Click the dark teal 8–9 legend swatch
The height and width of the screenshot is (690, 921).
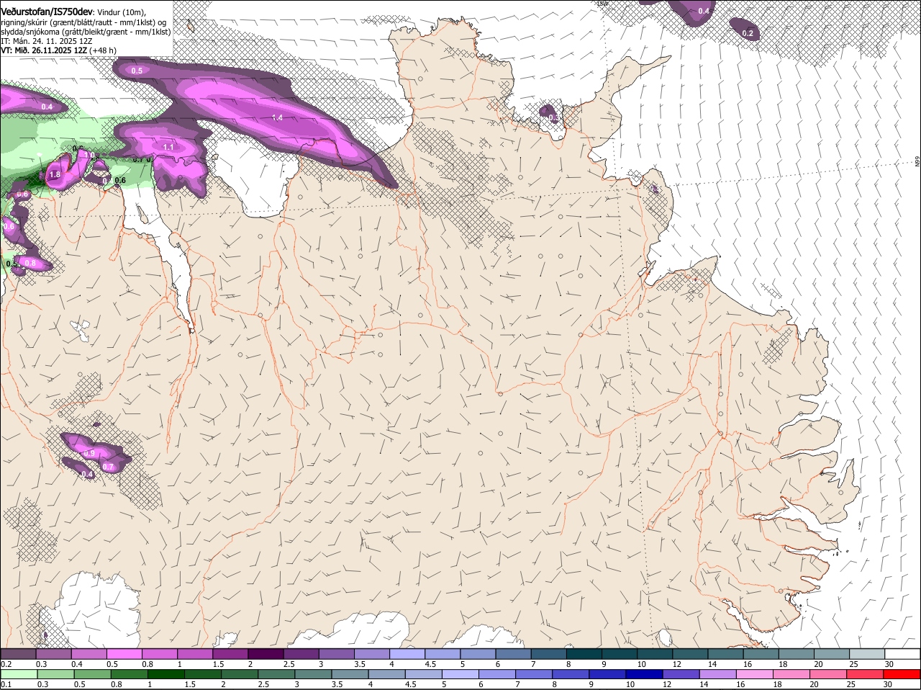585,653
